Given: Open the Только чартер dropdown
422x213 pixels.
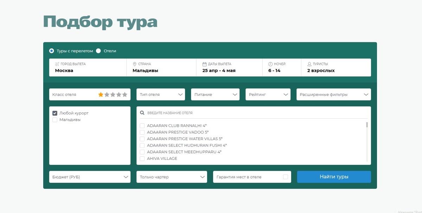Looking at the screenshot, I should coord(172,177).
